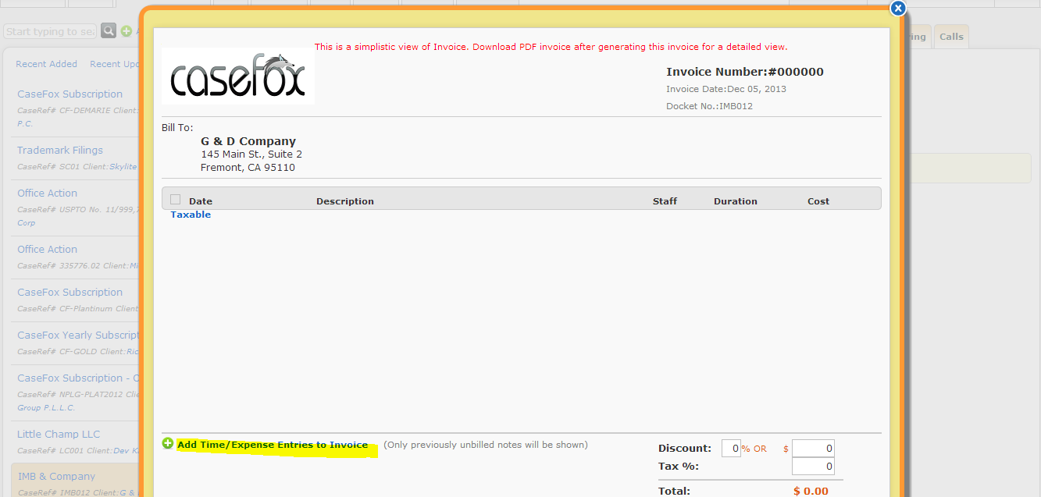This screenshot has height=497, width=1041.
Task: Open CaseFox Yearly Subscription case
Action: [78, 335]
